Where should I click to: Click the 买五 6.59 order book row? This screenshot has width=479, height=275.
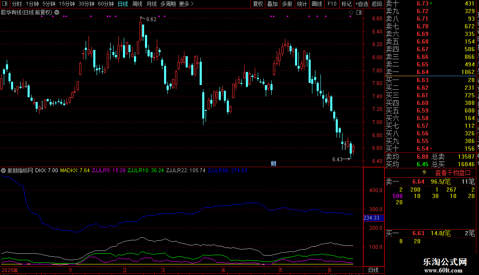click(430, 110)
